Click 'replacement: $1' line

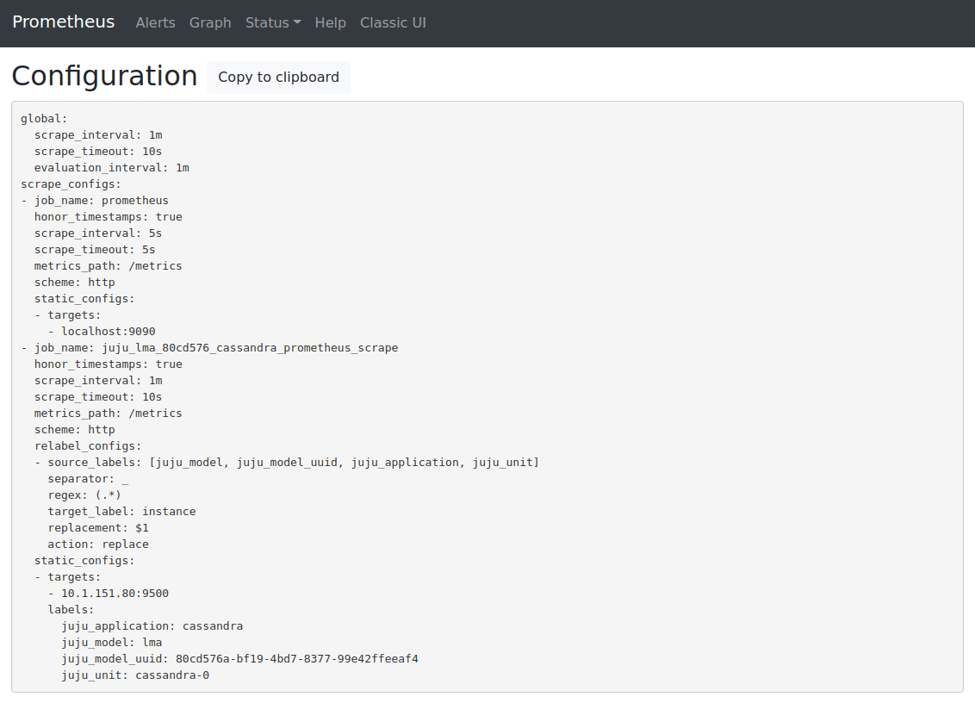tap(98, 527)
